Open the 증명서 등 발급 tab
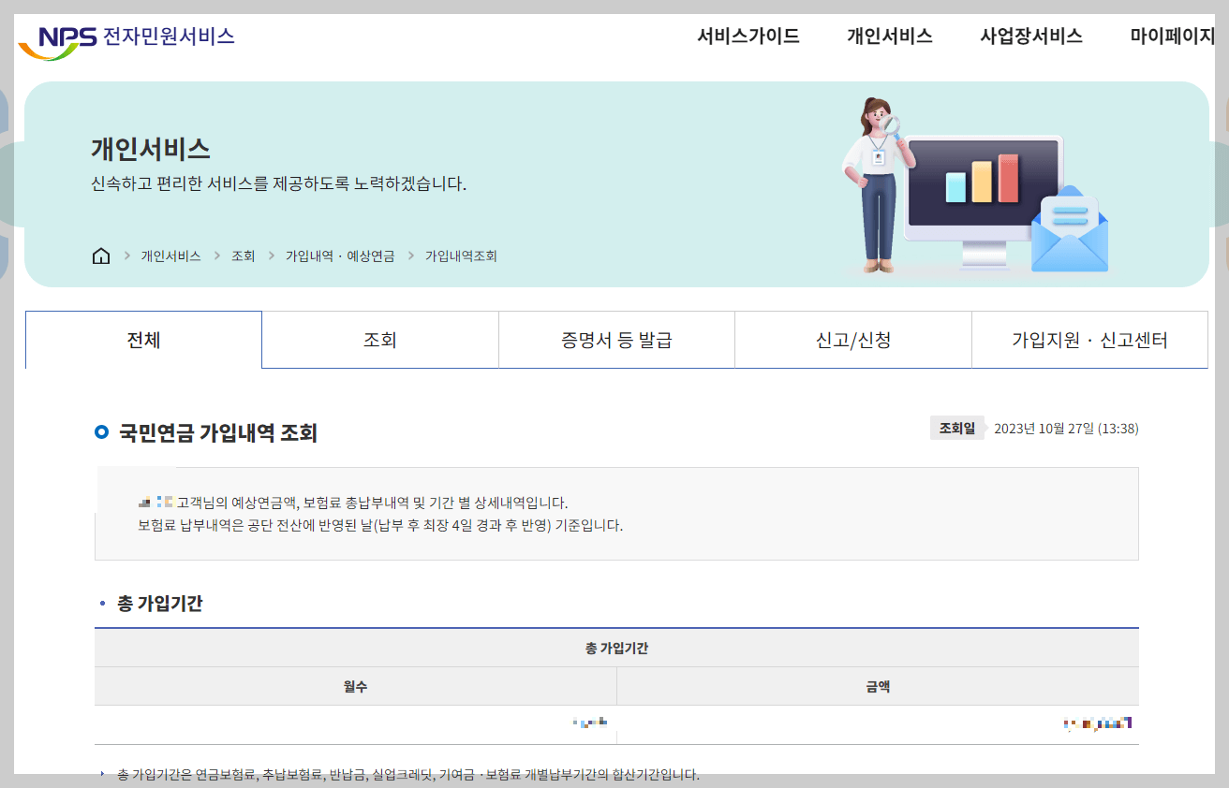Screen dimensions: 1229x788 click(616, 339)
